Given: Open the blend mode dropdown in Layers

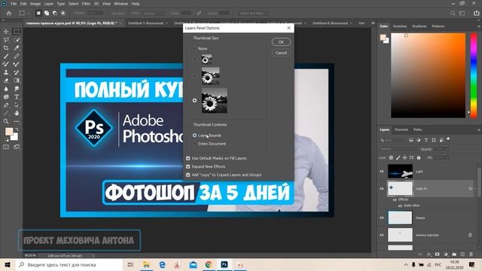Looking at the screenshot, I should click(x=399, y=149).
